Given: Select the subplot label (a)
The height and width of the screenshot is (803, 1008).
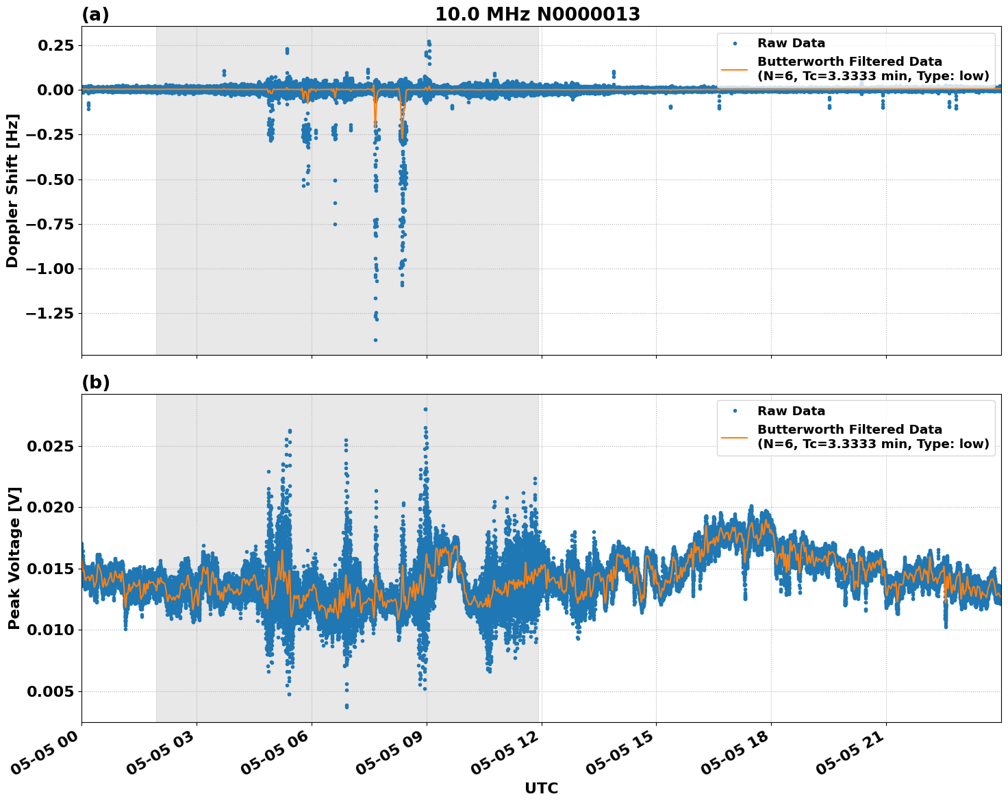Looking at the screenshot, I should 94,12.
